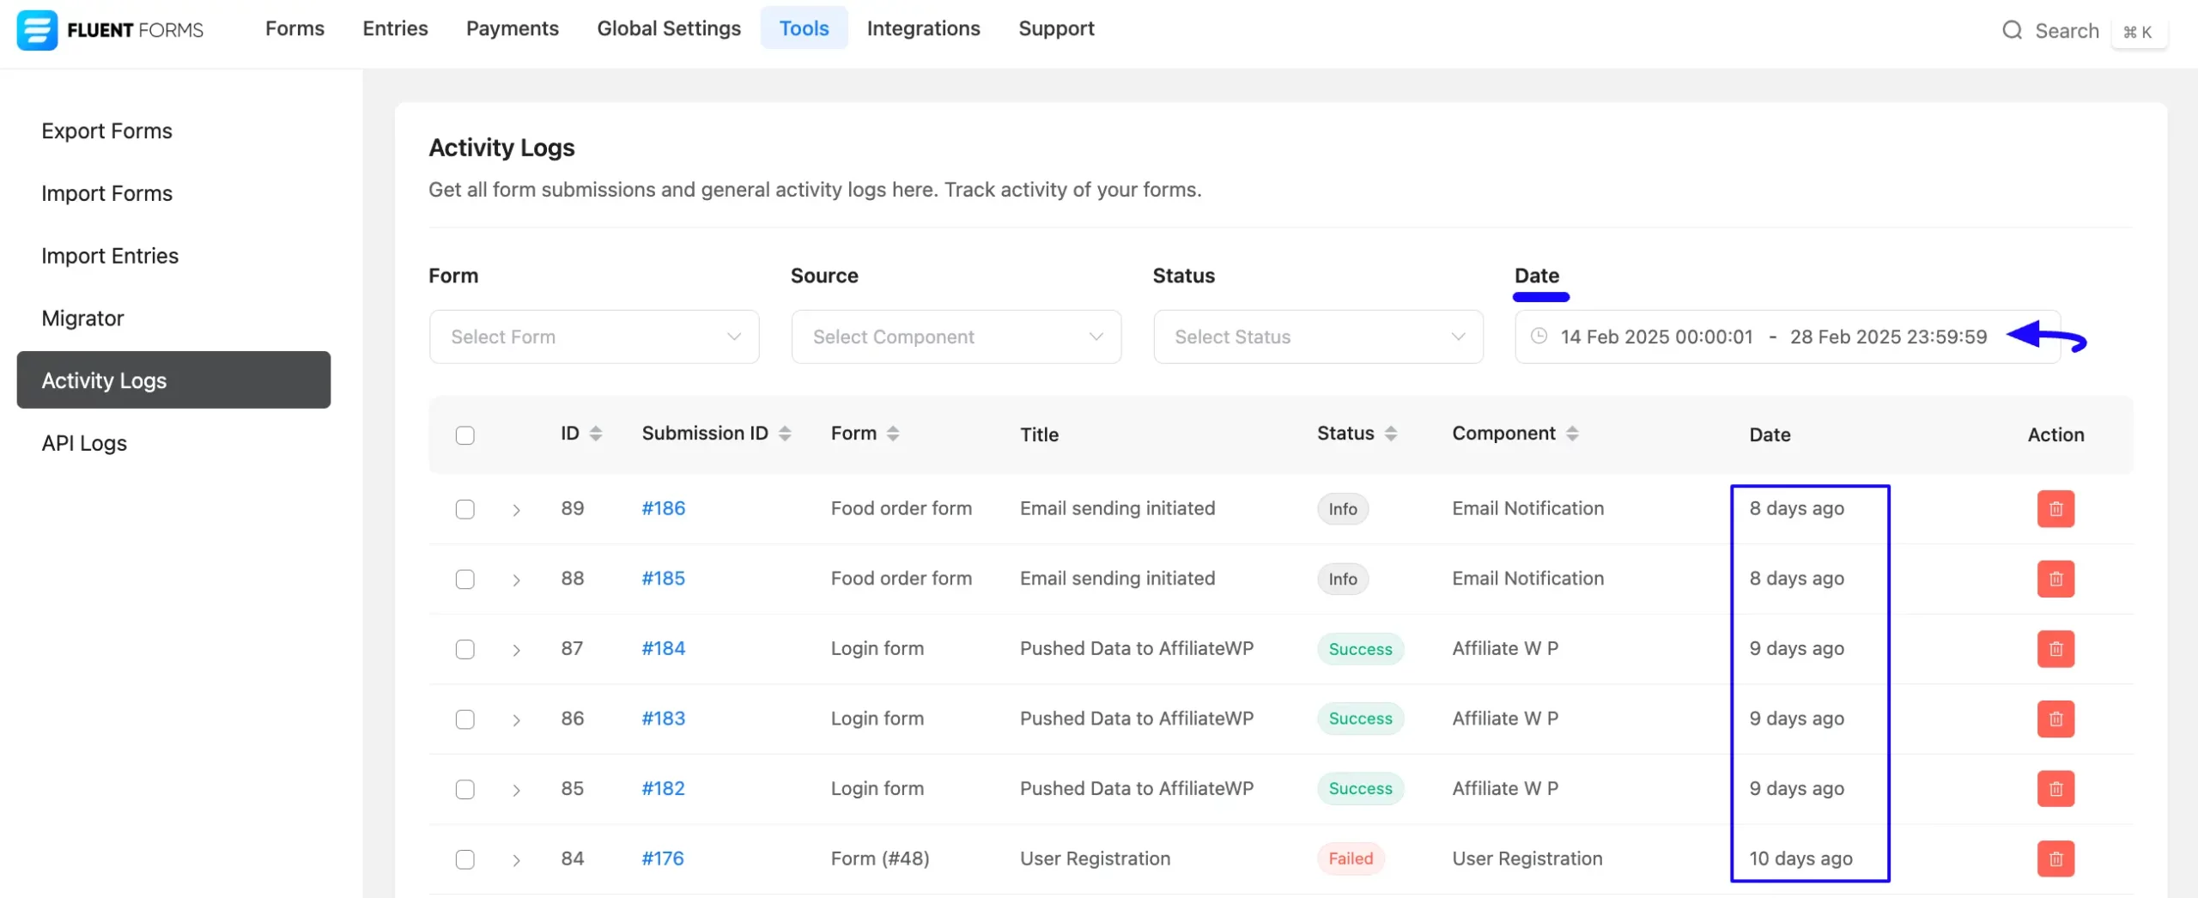Check the box for log ID 88
Viewport: 2198px width, 898px height.
pos(464,579)
